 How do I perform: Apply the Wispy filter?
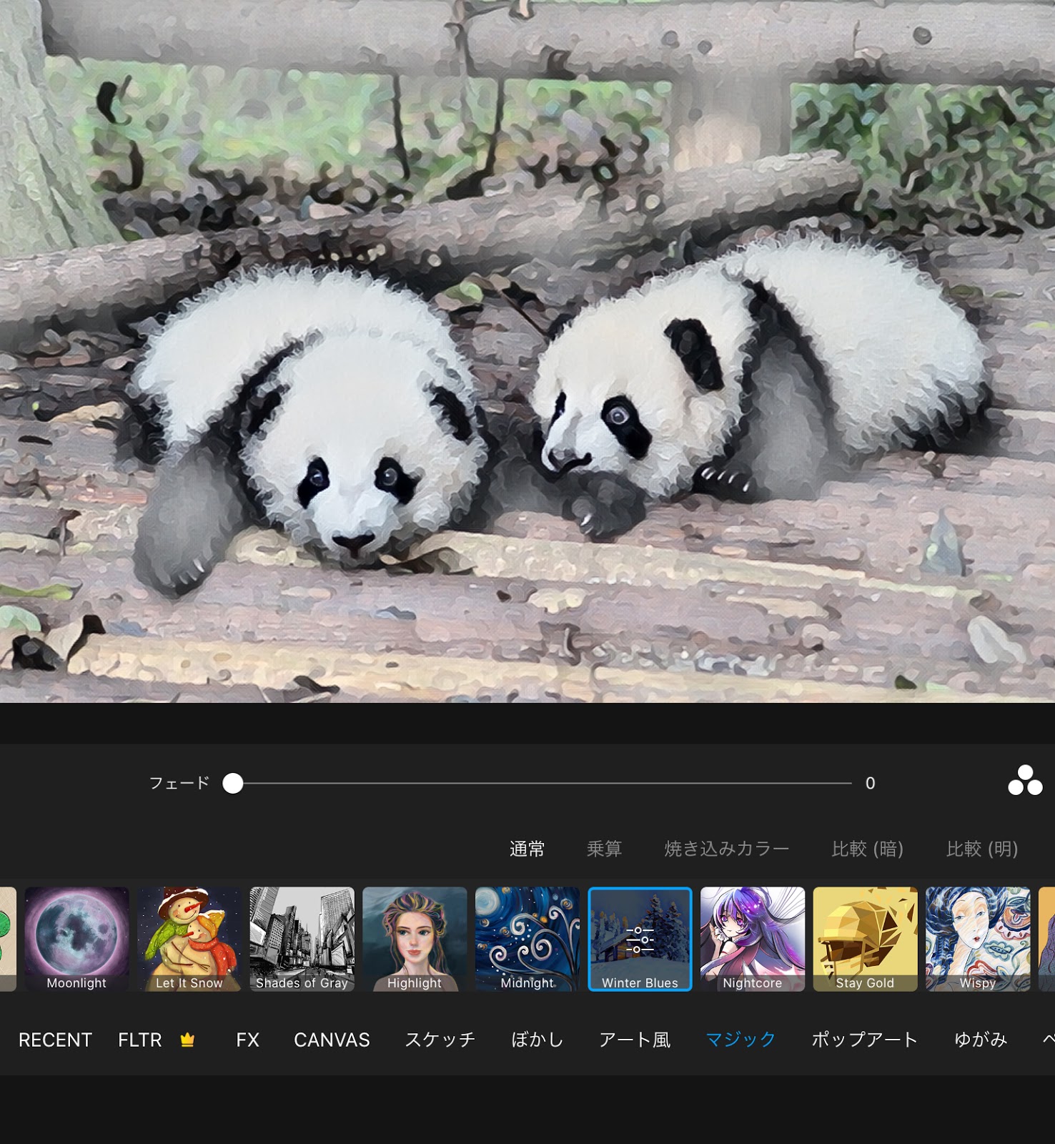[978, 939]
